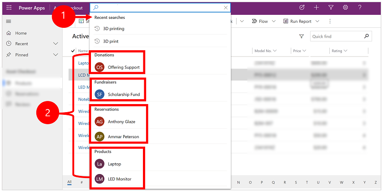Expand the Recent chevron in sidebar
The image size is (384, 192).
(x=56, y=44)
